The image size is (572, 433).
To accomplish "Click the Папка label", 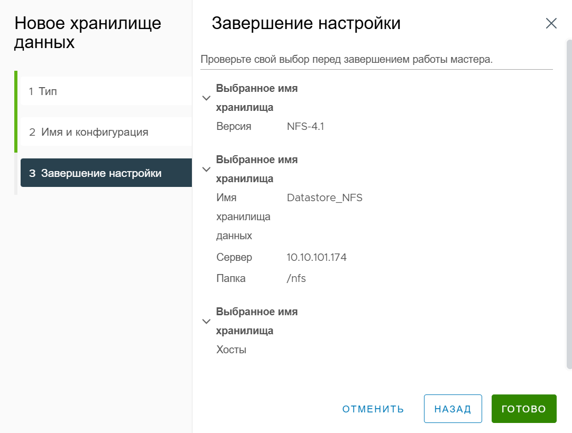I will [231, 278].
